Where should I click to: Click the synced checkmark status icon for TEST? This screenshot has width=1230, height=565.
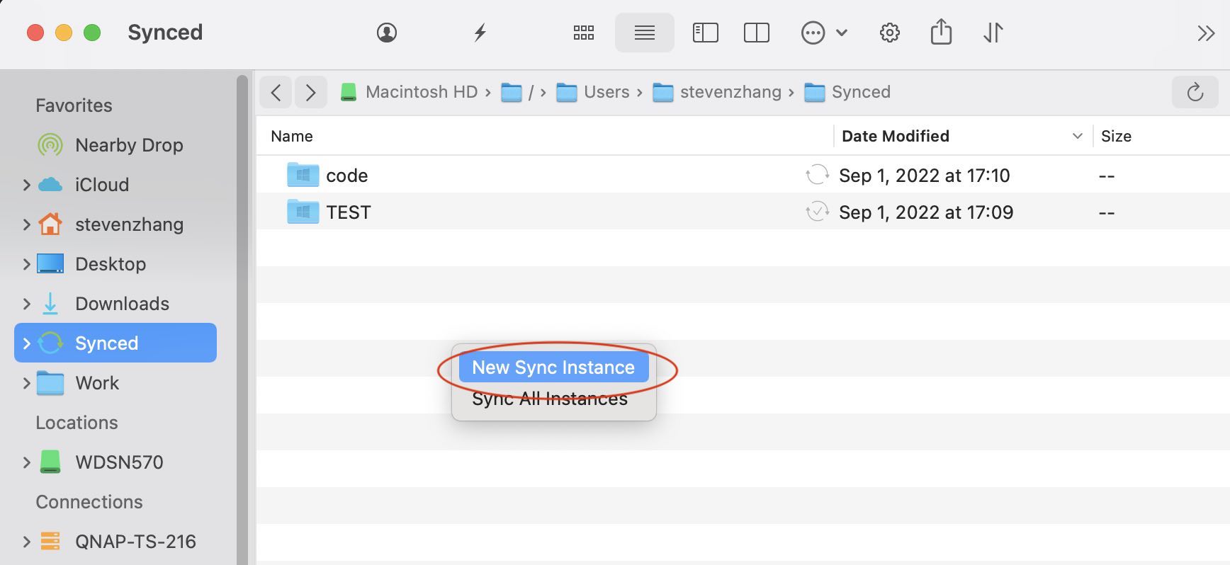[x=817, y=212]
